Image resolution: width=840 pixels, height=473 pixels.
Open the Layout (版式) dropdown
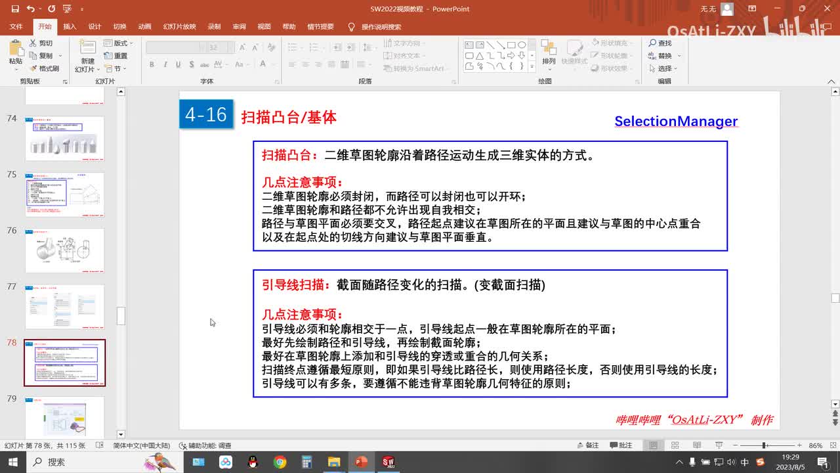(x=118, y=43)
